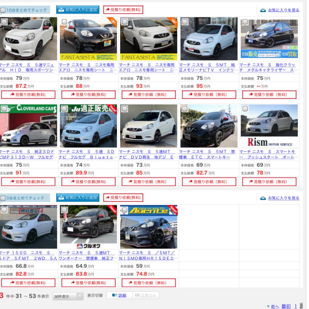Click lower お気に入りに追加 button
309x309 pixels.
pyautogui.click(x=78, y=198)
